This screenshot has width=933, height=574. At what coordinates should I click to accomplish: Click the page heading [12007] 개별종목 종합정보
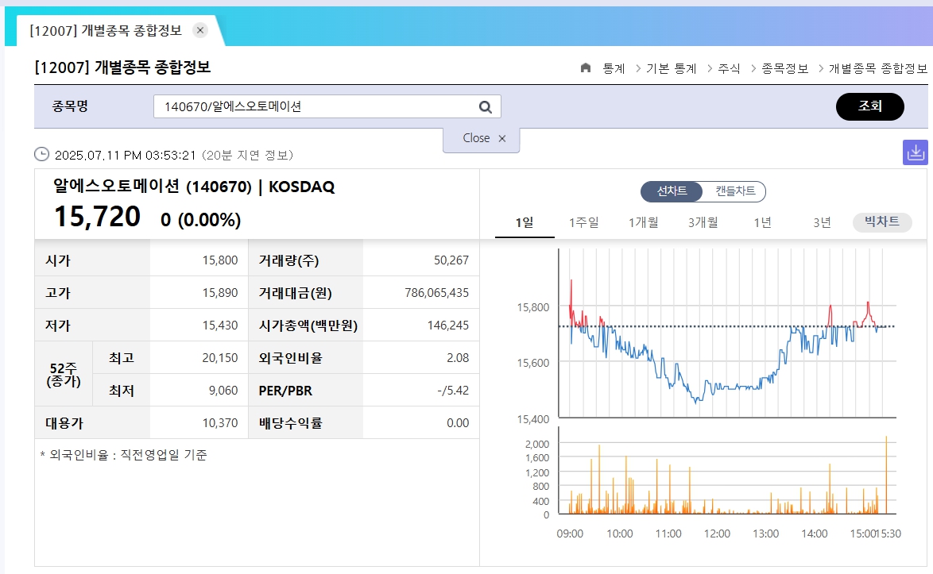[x=122, y=67]
